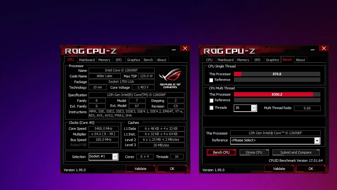Expand the Reference <Please Select> dropdown

[x=317, y=140]
